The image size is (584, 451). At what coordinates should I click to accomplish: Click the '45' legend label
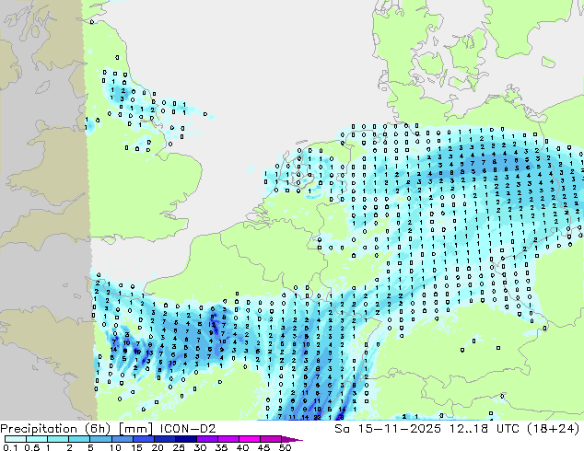click(263, 447)
